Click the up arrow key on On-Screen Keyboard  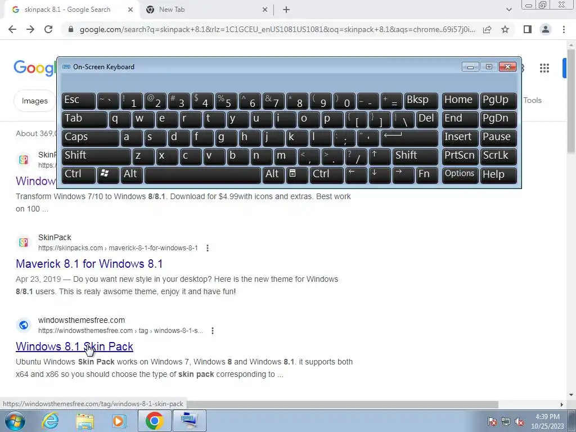380,156
